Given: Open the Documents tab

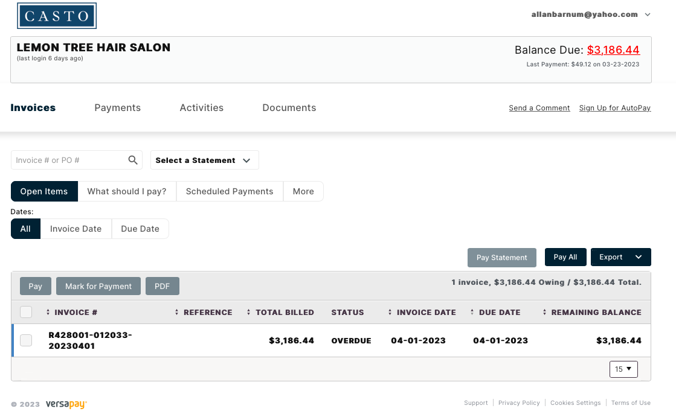Looking at the screenshot, I should (289, 107).
